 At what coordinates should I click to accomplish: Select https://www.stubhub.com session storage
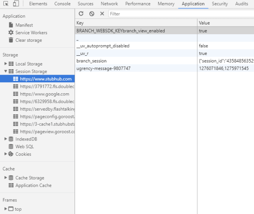click(x=37, y=79)
